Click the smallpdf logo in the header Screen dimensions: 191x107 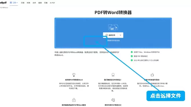(3, 2)
